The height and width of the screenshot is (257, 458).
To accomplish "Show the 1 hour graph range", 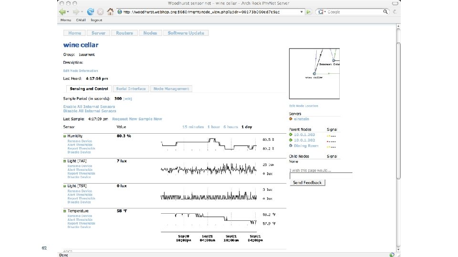I will [214, 127].
